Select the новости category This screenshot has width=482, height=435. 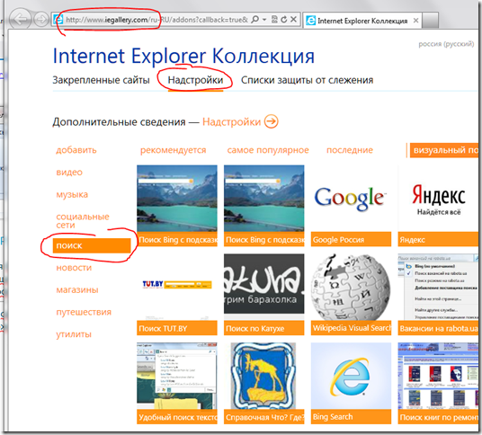pyautogui.click(x=74, y=268)
